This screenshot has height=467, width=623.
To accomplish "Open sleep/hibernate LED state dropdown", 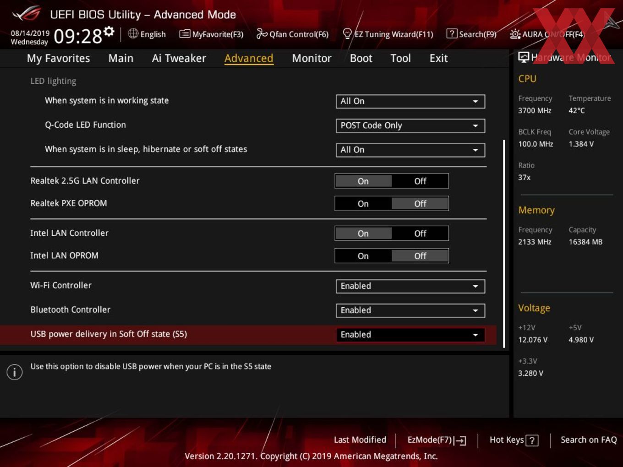I will tap(410, 150).
